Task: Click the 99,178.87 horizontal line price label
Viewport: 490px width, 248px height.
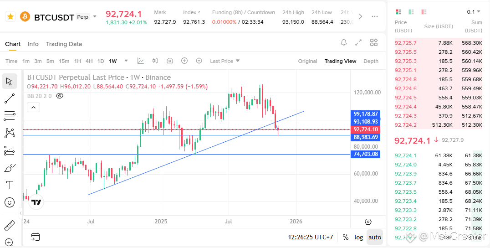Action: [365, 114]
